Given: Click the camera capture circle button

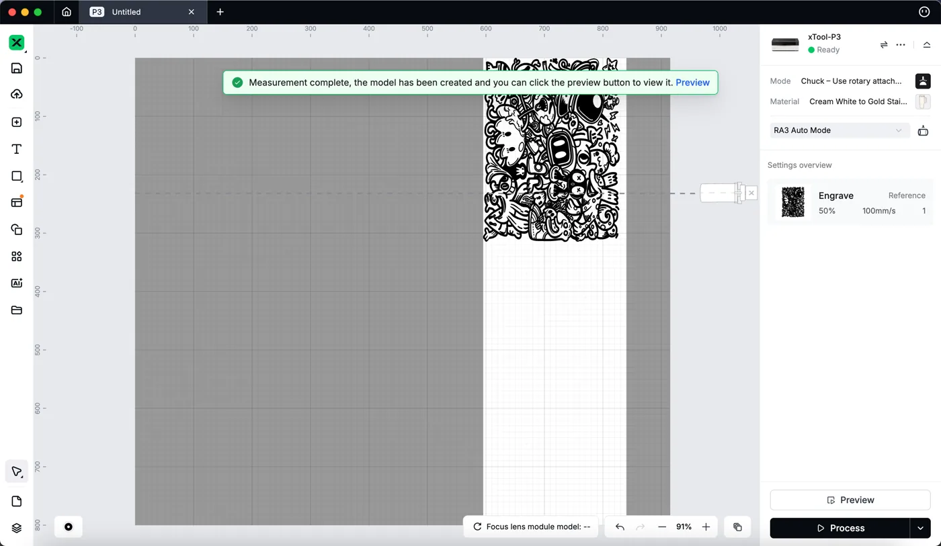Looking at the screenshot, I should pos(68,527).
